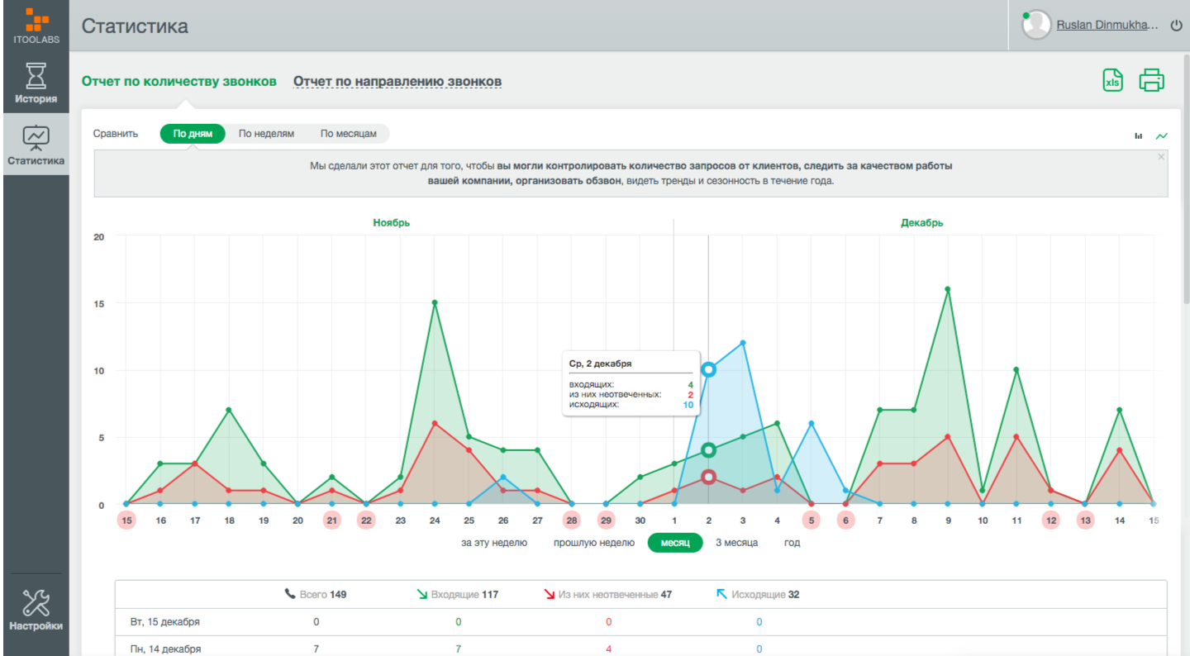Select Отчет по количеству звонков tab

coord(178,81)
